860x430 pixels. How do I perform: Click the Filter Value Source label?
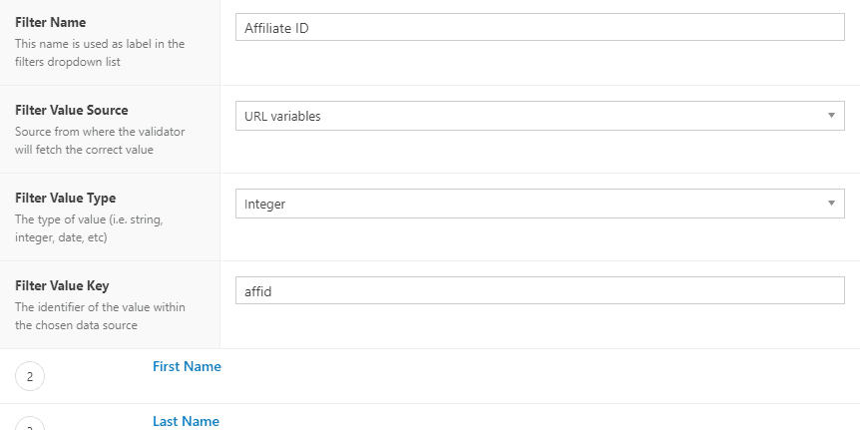[x=72, y=110]
